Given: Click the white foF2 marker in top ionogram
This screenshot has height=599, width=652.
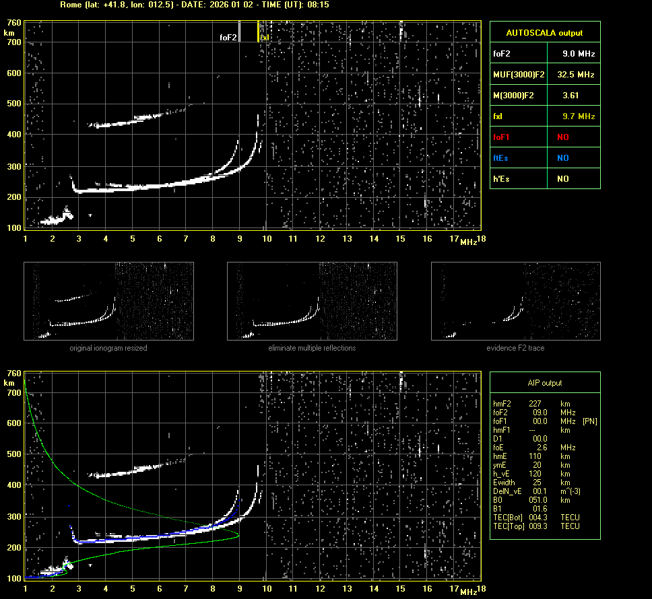Looking at the screenshot, I should (x=240, y=32).
